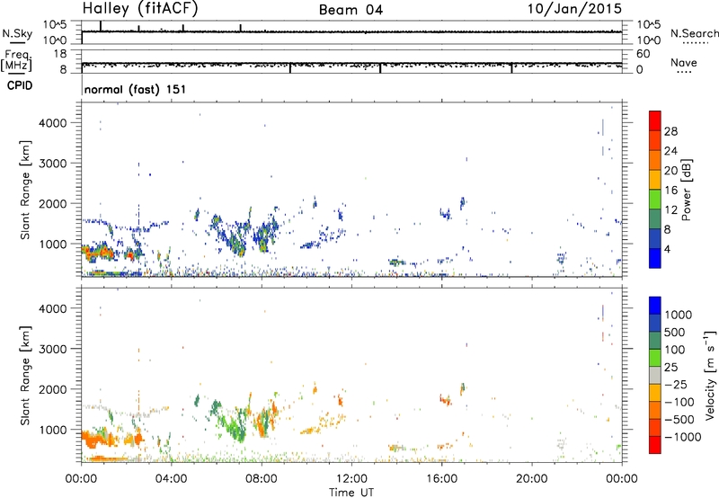The width and height of the screenshot is (719, 498).
Task: Click the "4000" tick of the power panel
Action: point(53,123)
